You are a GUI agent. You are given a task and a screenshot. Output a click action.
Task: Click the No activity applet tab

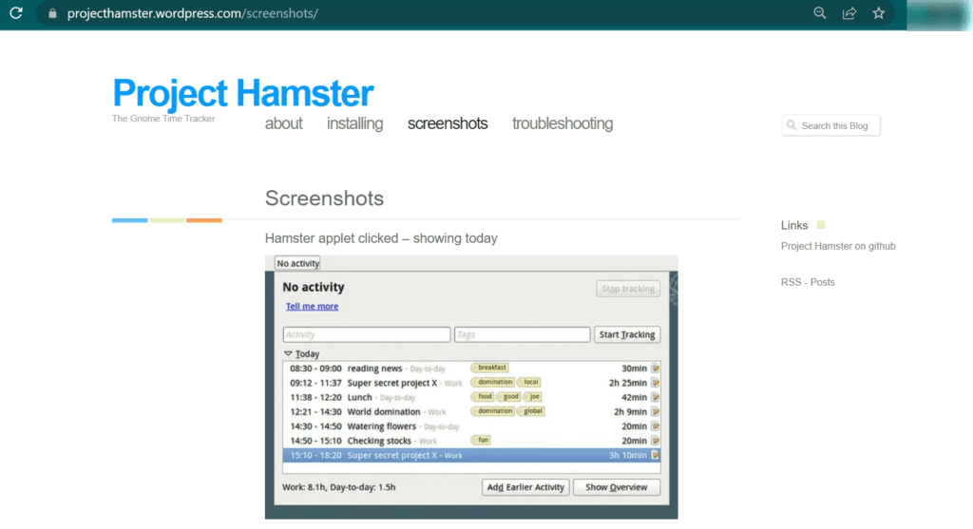click(297, 263)
